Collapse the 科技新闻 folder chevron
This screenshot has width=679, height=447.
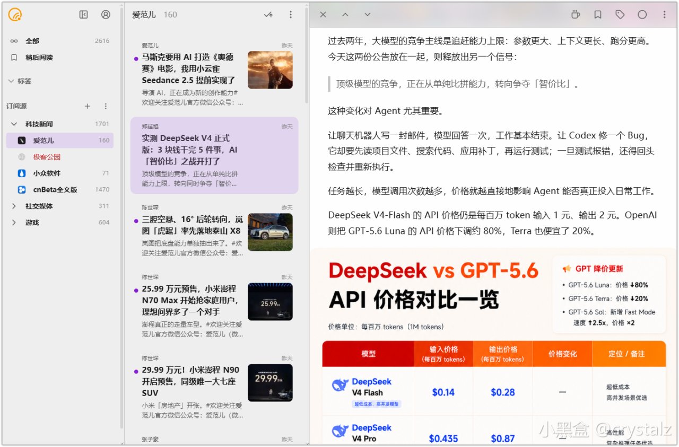pos(14,124)
